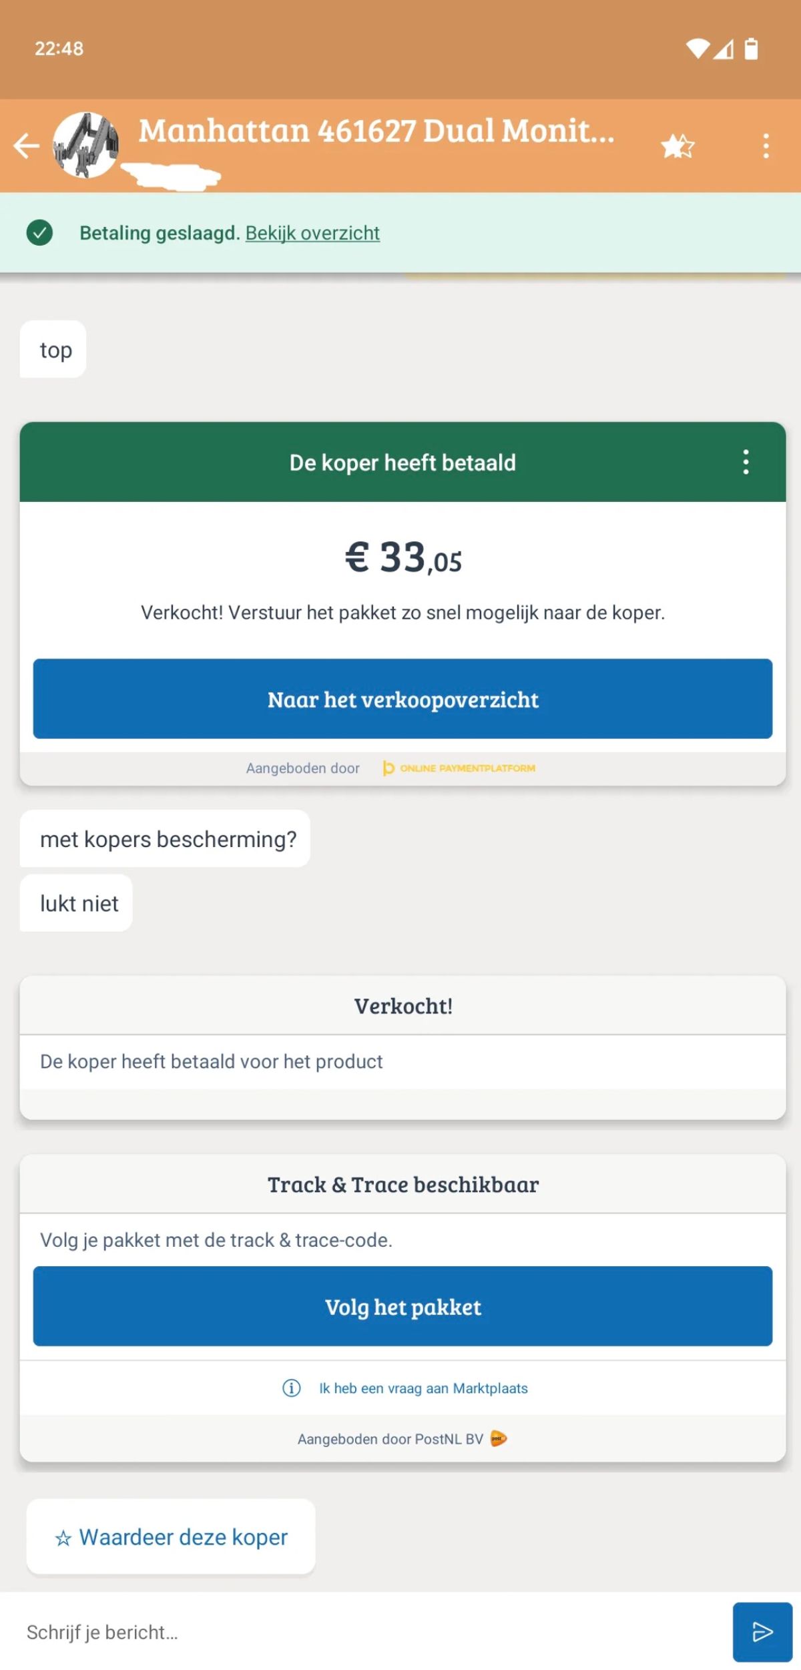Click Waardeer deze koper button

[x=171, y=1537]
